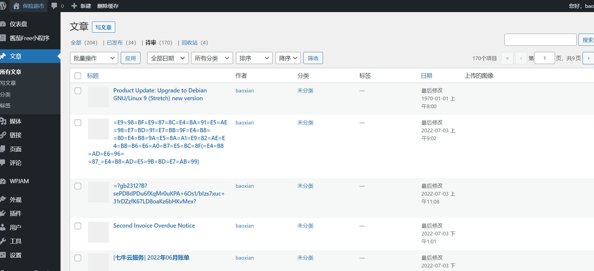Viewport: 594px width, 271px height.
Task: Go to next page with the › arrow
Action: (x=588, y=58)
